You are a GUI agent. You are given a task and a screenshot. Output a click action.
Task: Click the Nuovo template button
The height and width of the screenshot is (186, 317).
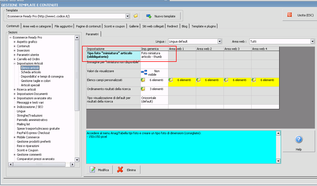[161, 16]
